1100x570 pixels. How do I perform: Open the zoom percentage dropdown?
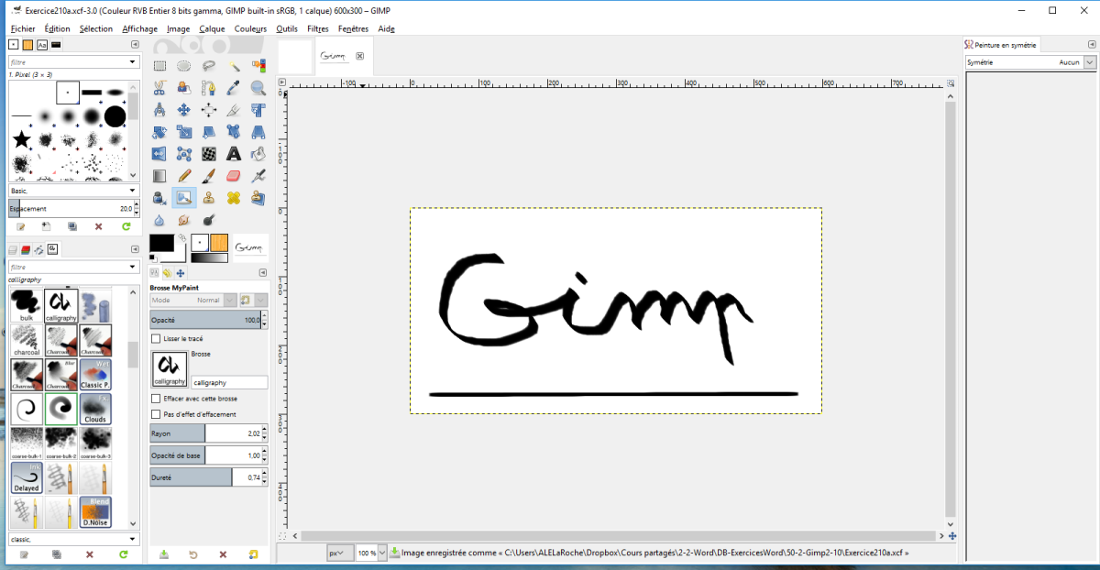point(381,554)
